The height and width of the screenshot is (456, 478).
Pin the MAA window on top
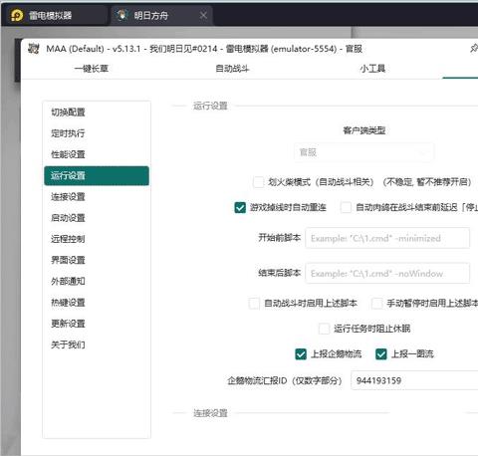point(474,49)
